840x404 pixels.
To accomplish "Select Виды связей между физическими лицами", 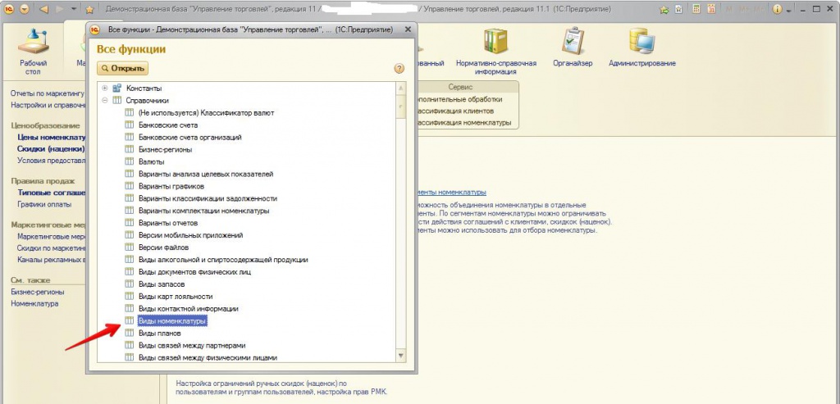I will (x=208, y=357).
